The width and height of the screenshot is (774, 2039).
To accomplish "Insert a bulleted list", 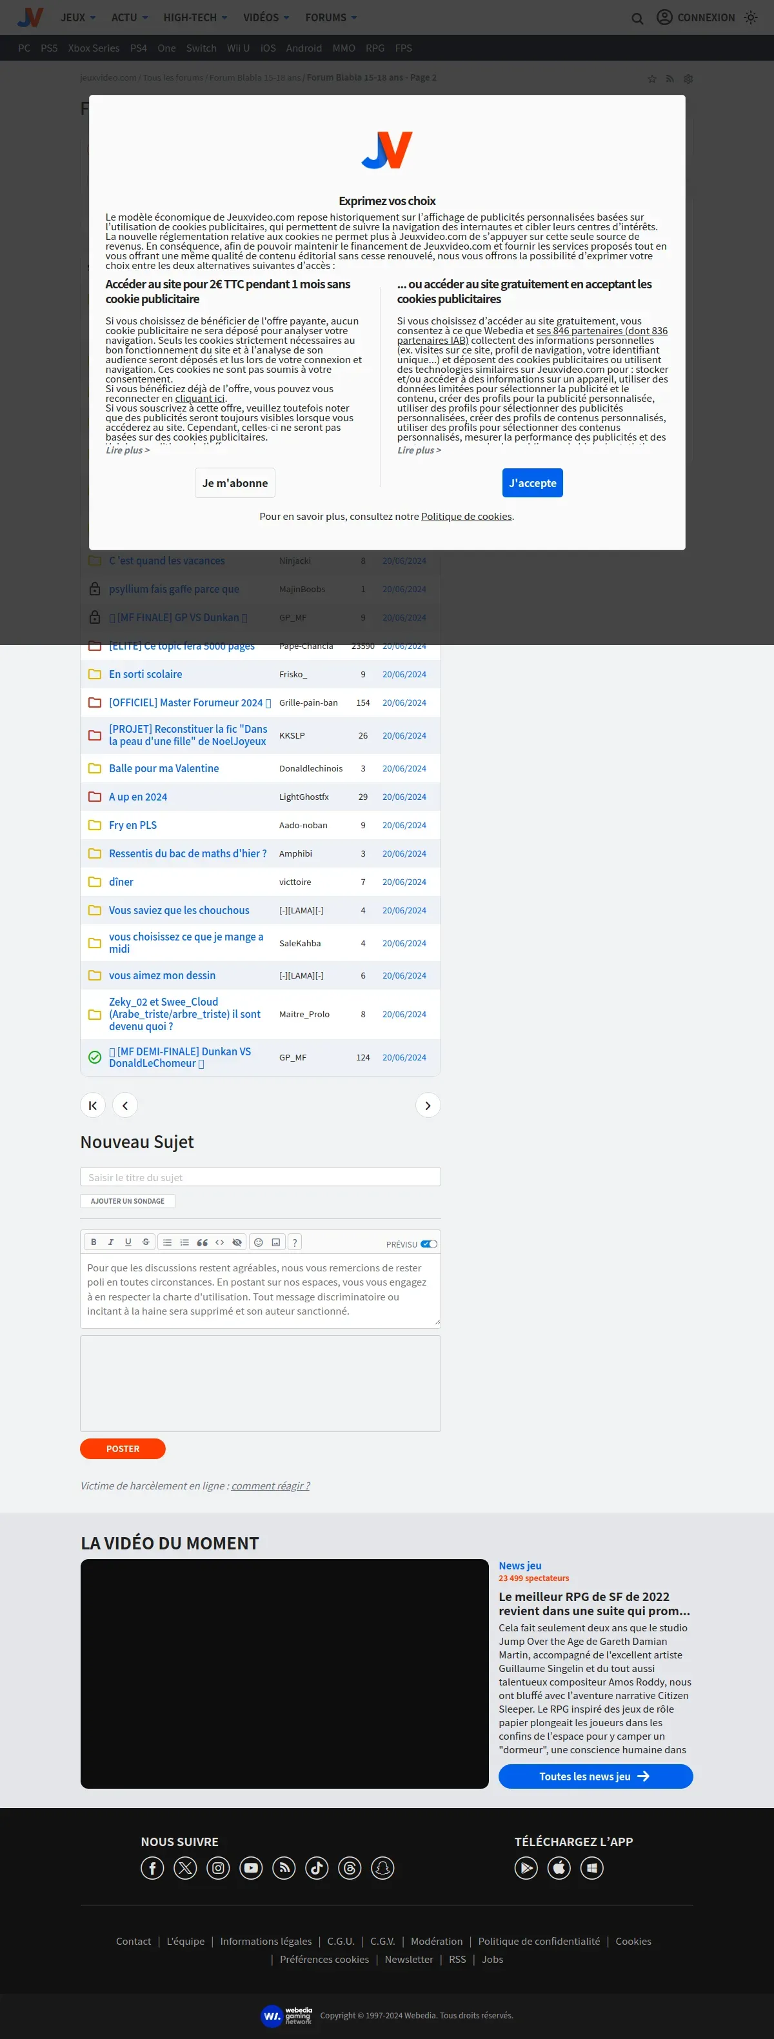I will click(x=167, y=1242).
